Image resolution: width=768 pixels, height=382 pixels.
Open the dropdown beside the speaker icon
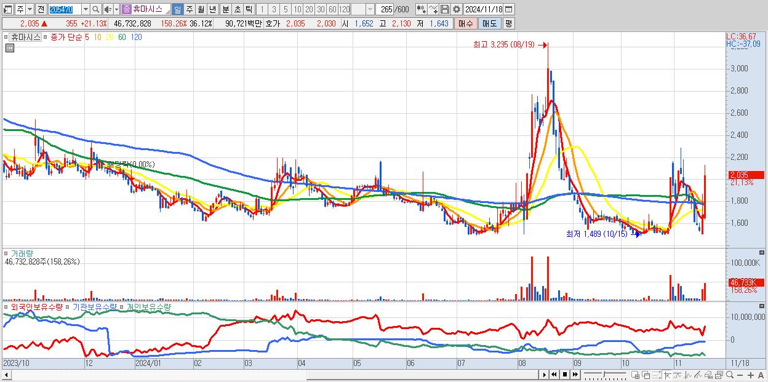click(x=116, y=9)
